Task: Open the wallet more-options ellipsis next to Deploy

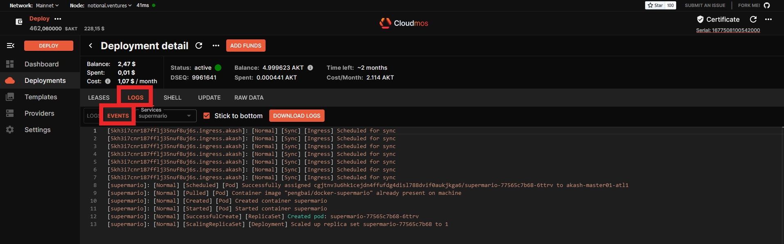Action: [58, 19]
